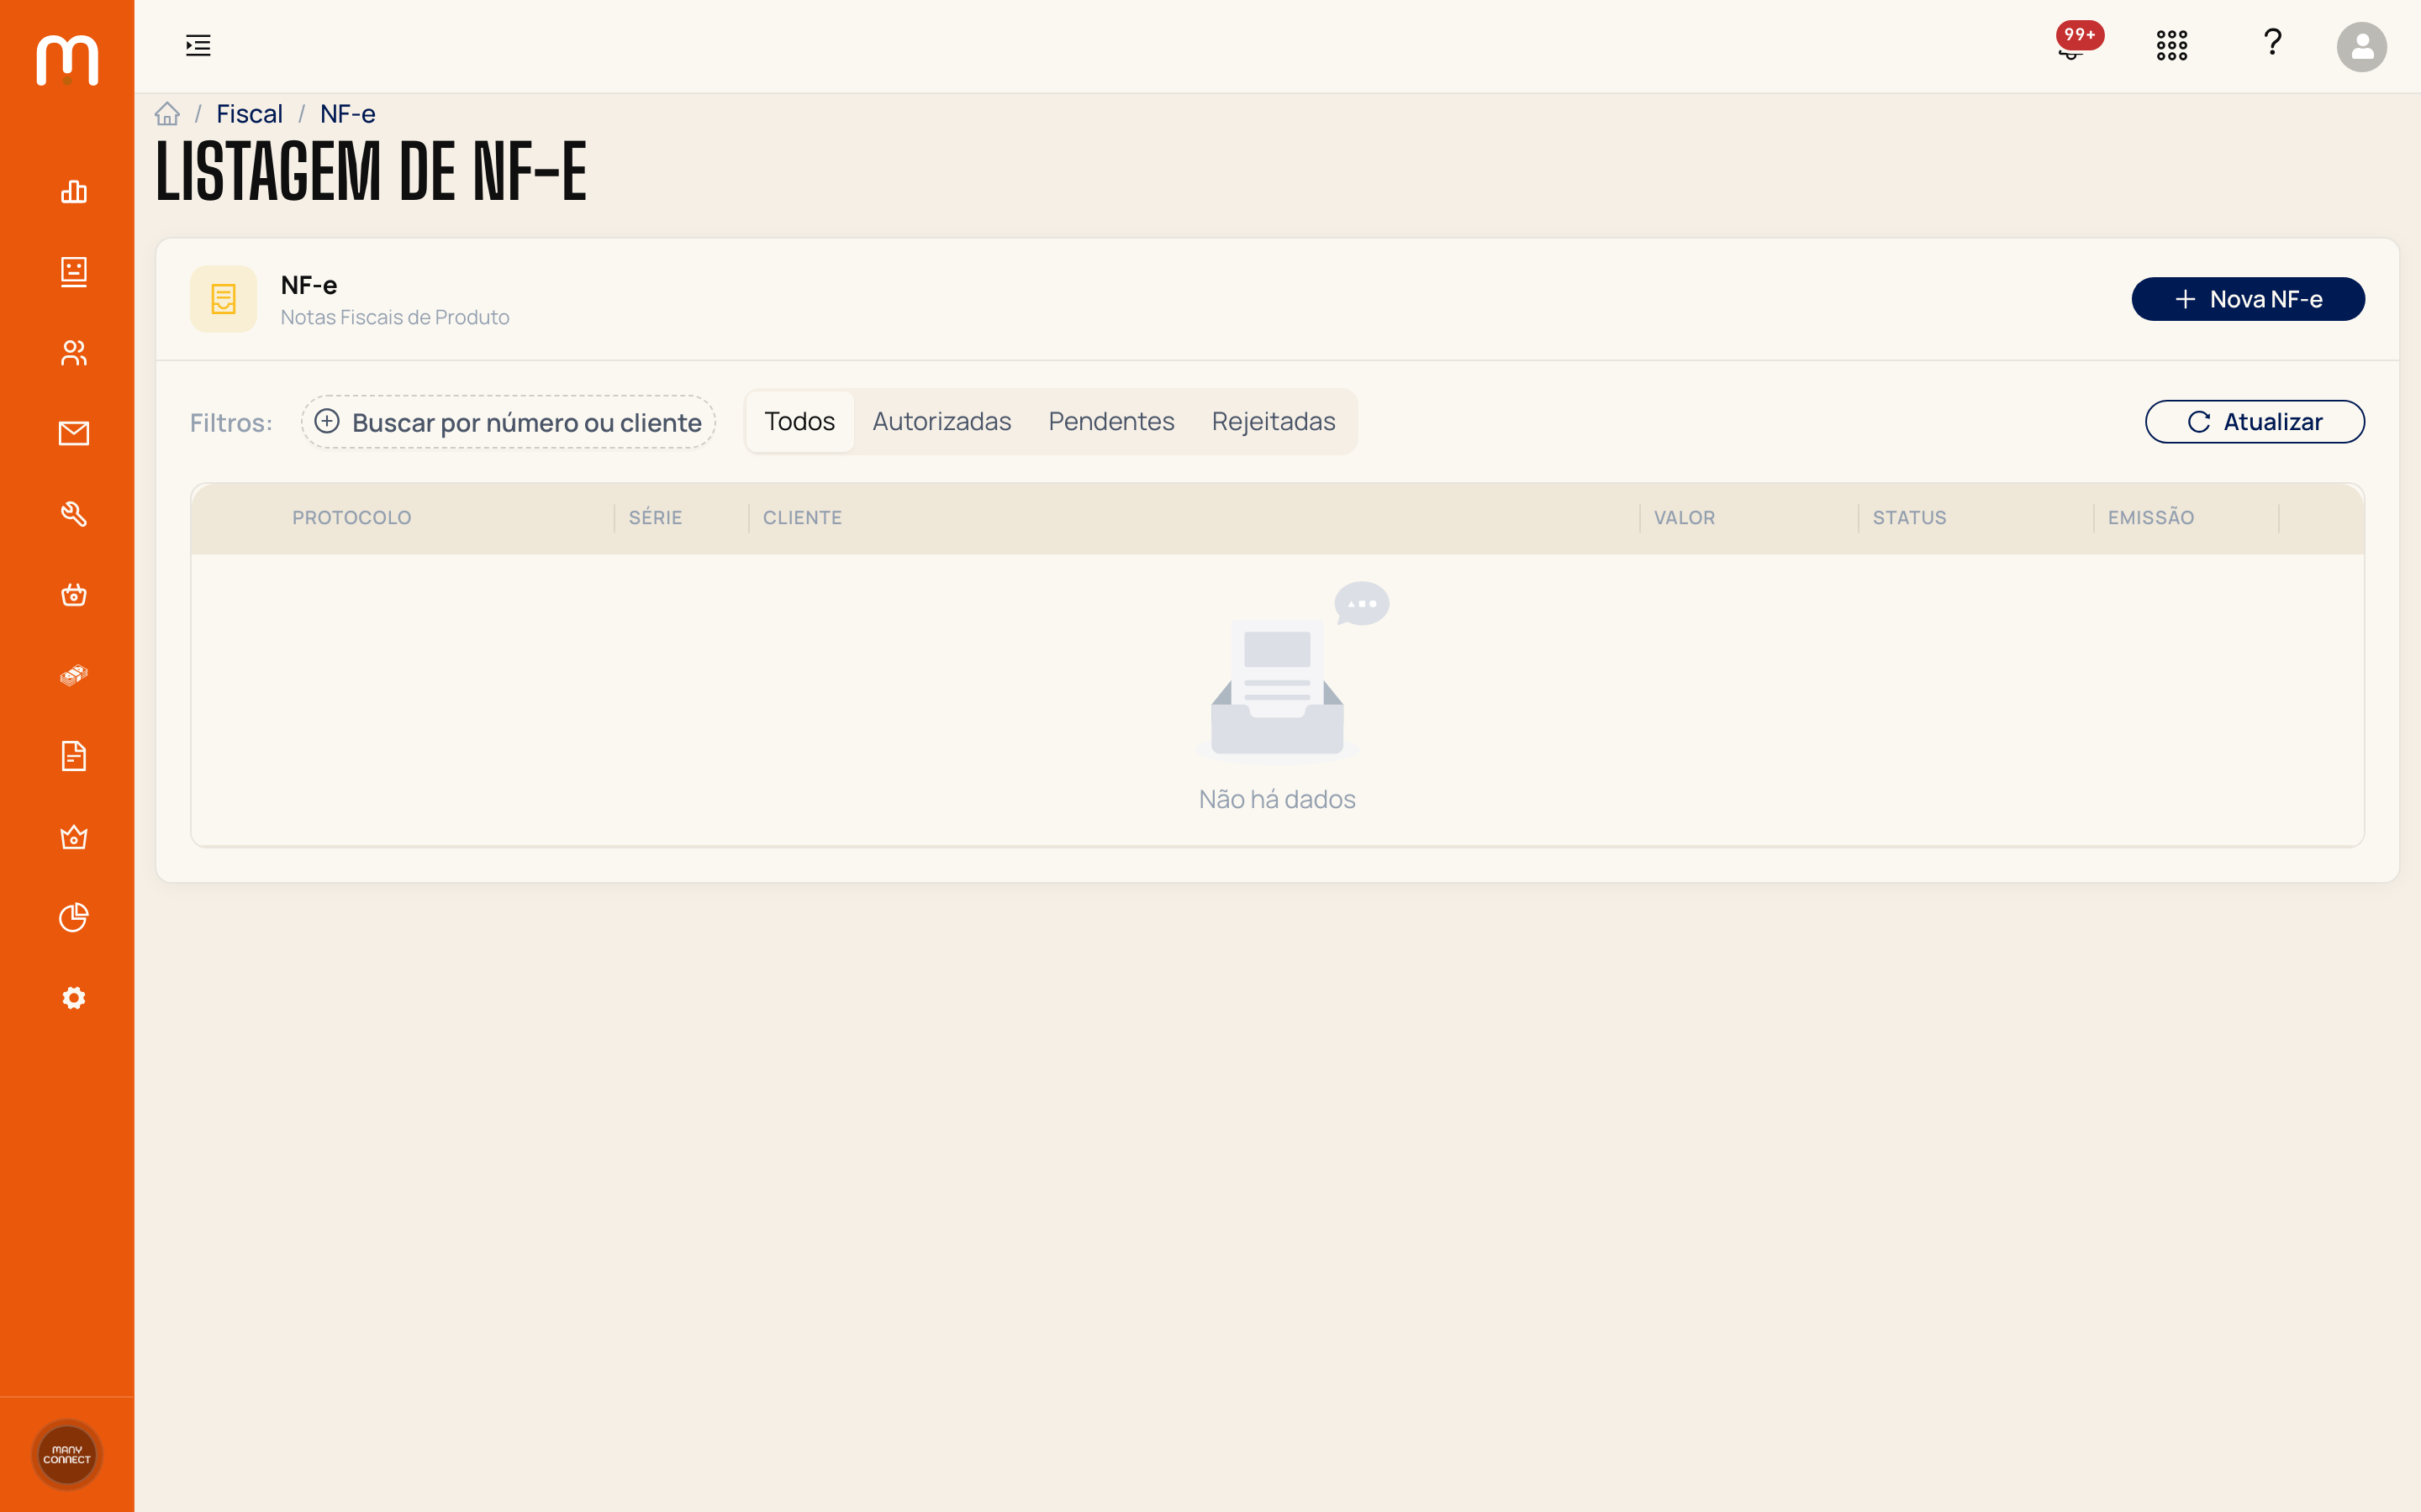
Task: Open the wrench tools sidebar icon
Action: [74, 514]
